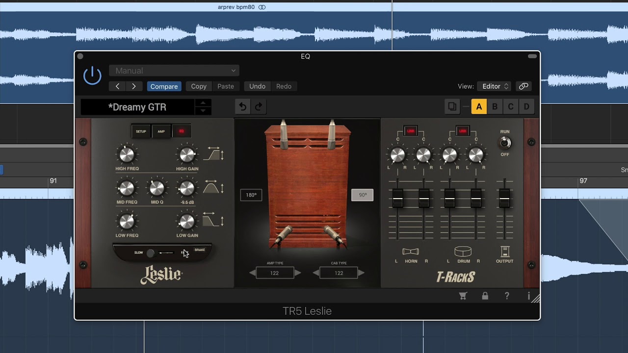The height and width of the screenshot is (353, 628).
Task: Click the MID FREQ knob
Action: 127,188
